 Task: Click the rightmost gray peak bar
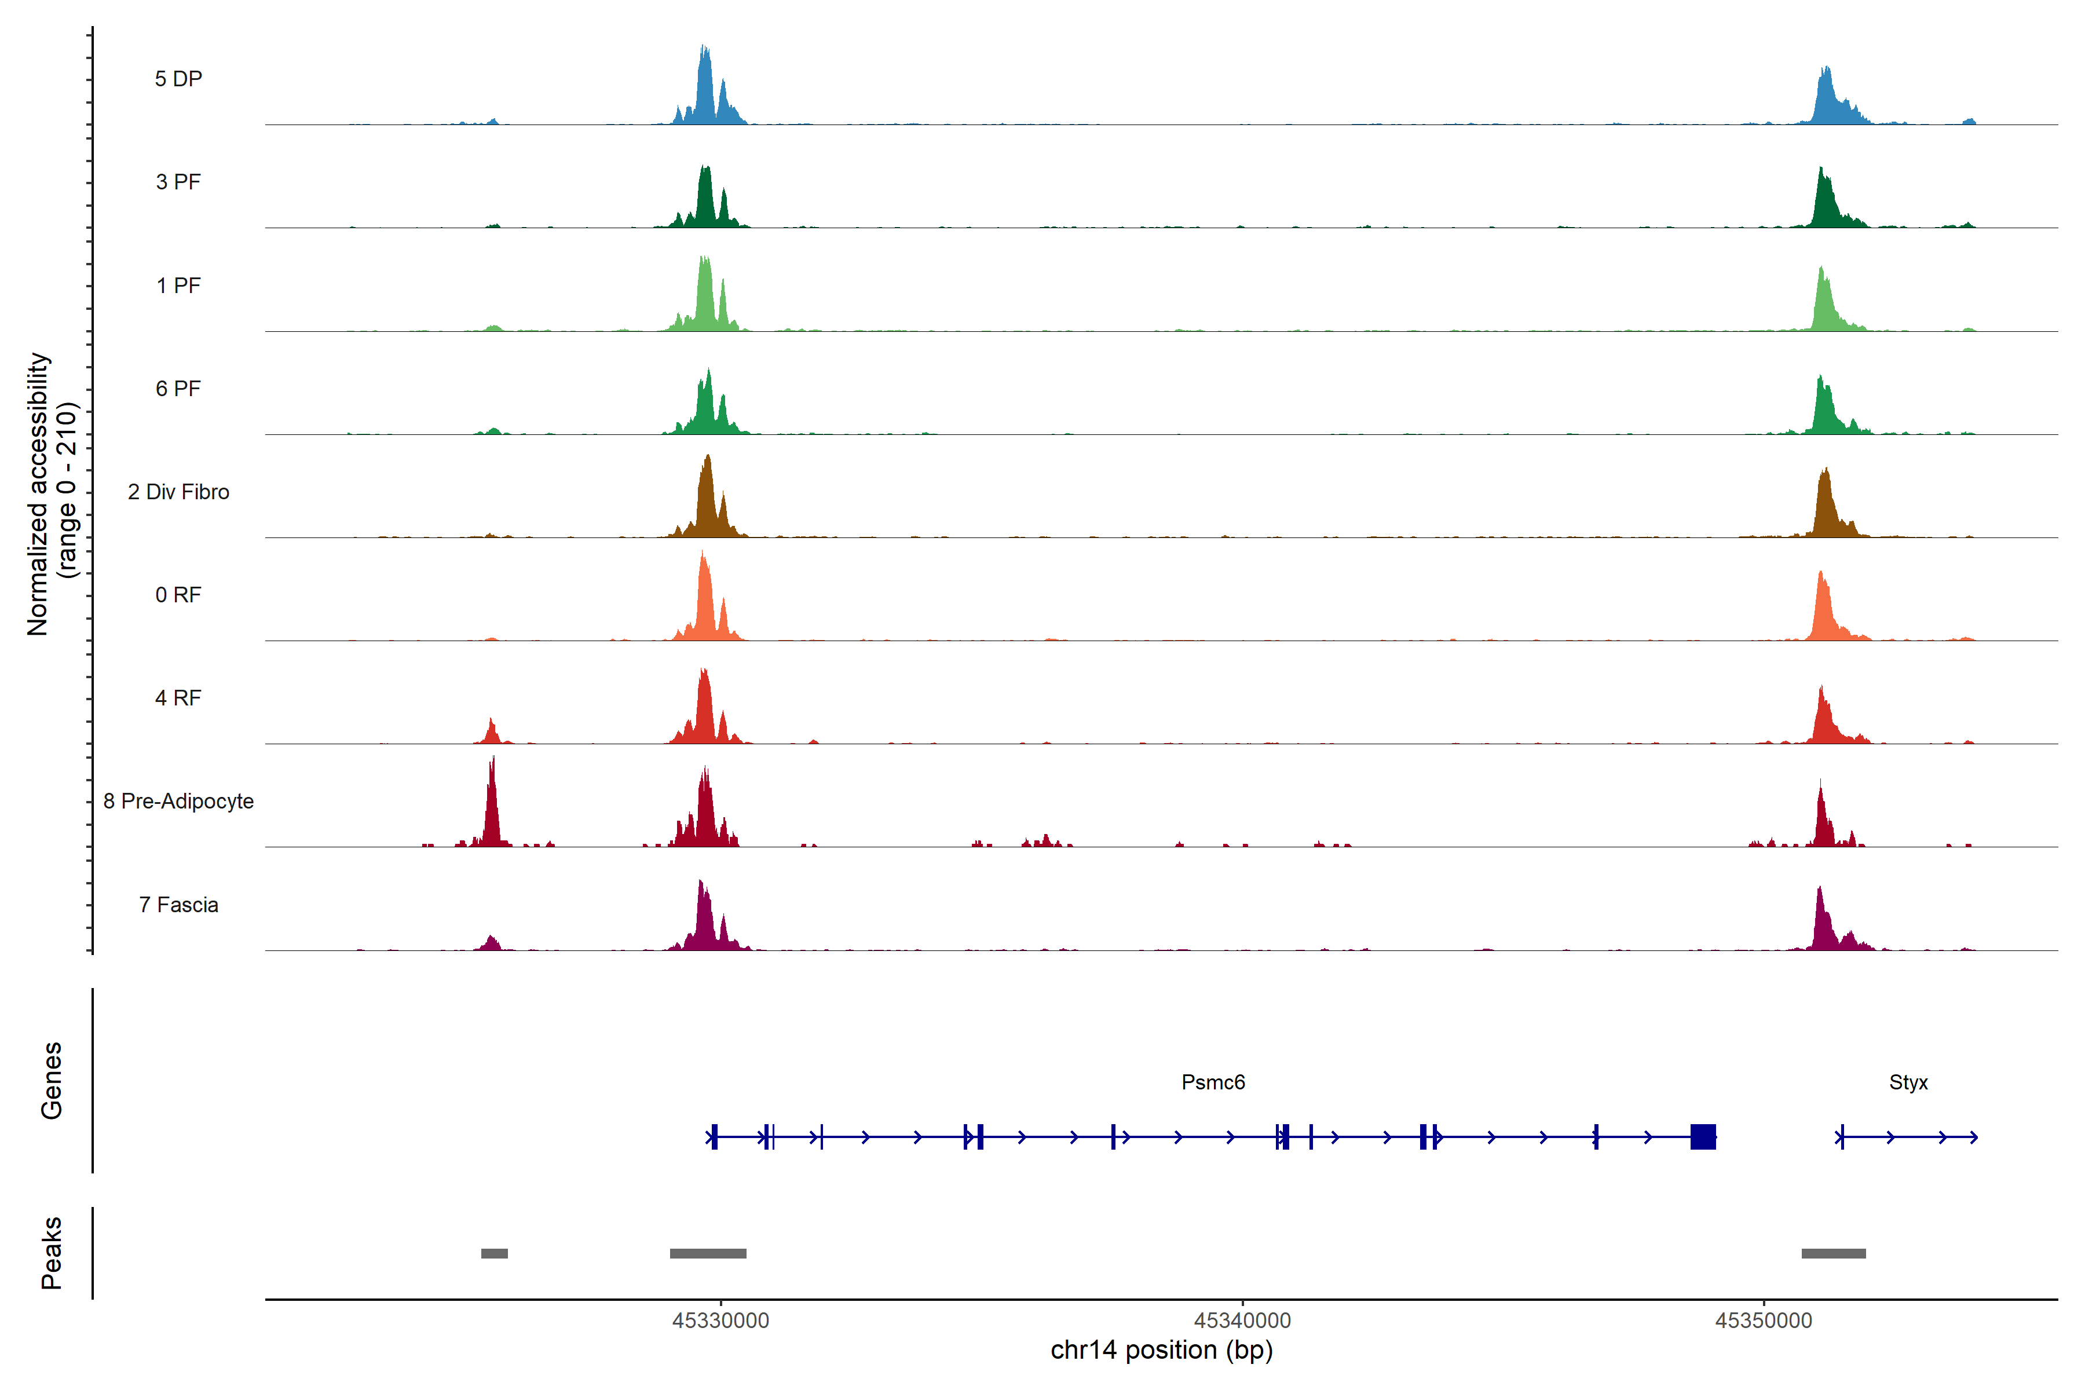click(1833, 1253)
